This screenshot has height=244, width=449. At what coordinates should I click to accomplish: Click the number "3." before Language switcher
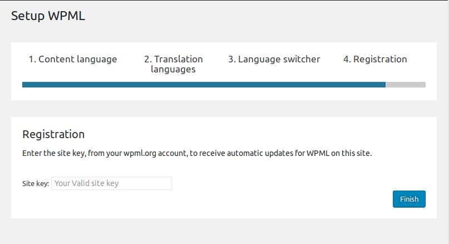click(x=232, y=59)
